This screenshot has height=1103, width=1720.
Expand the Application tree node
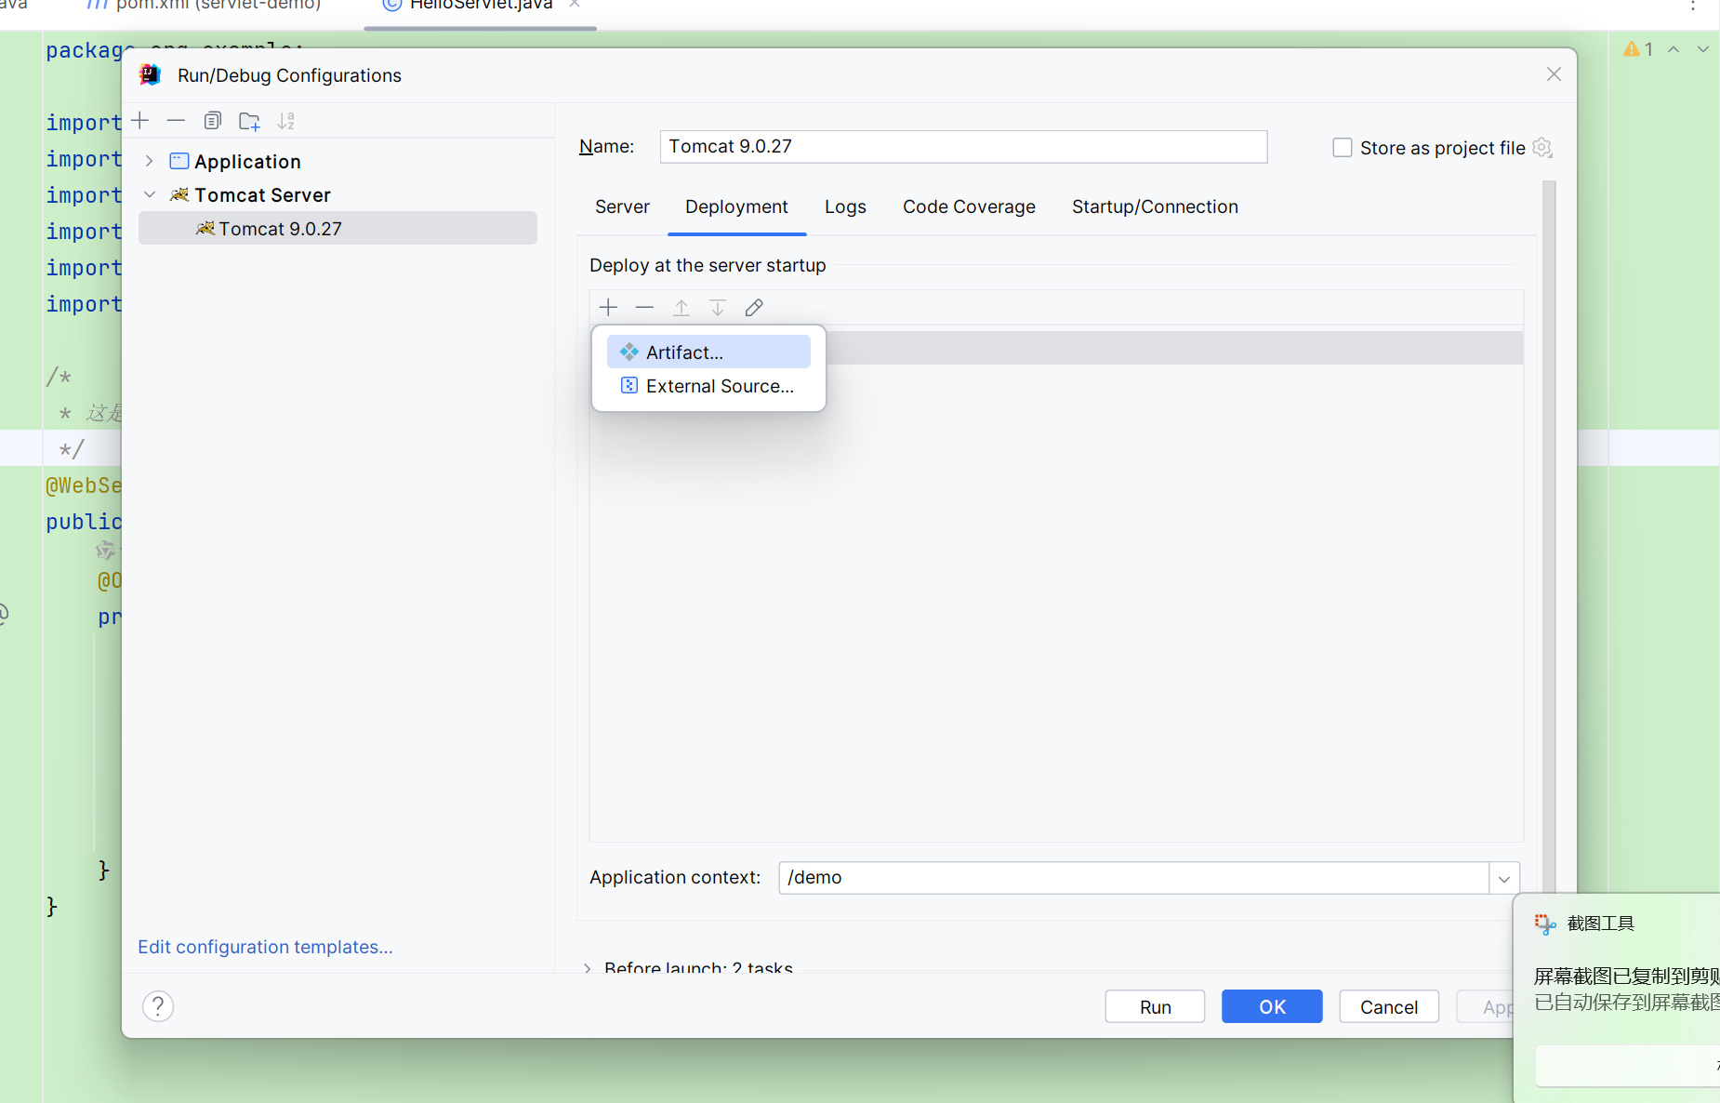coord(150,161)
